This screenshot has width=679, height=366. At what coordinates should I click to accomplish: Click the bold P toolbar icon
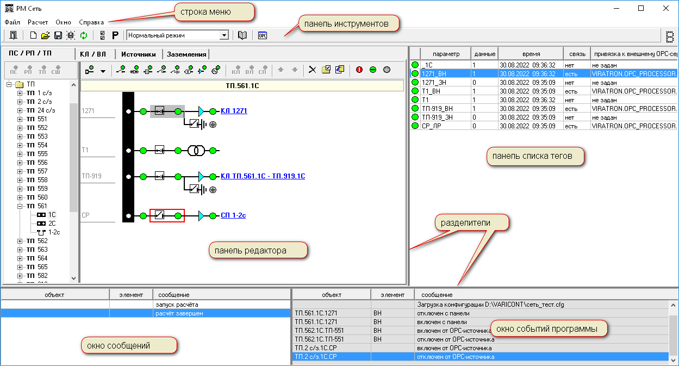pyautogui.click(x=115, y=35)
